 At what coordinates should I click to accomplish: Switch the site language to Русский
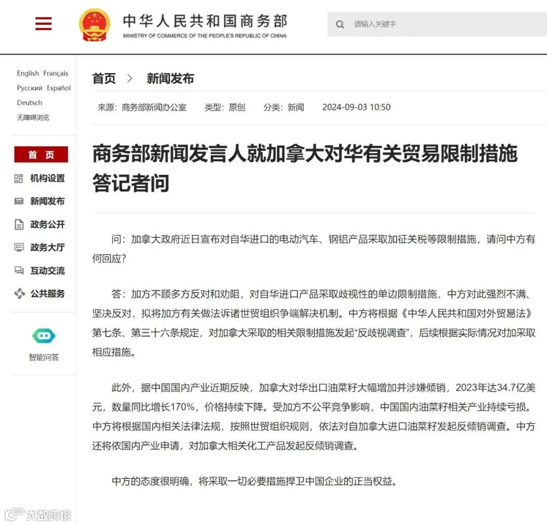click(x=30, y=88)
